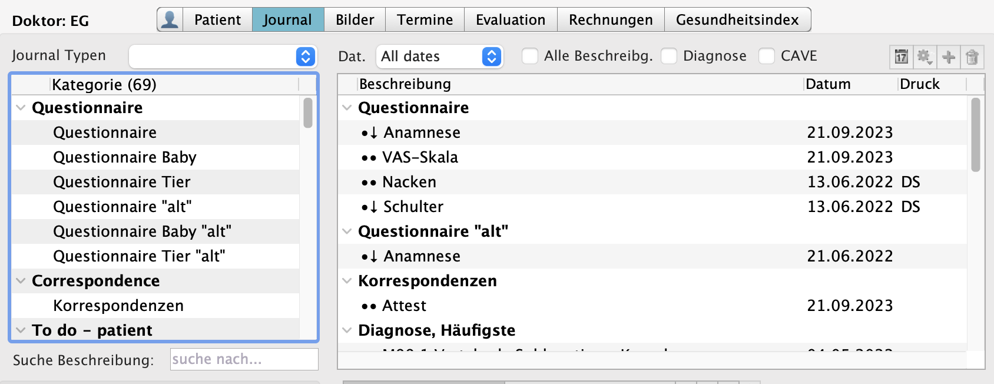Image resolution: width=994 pixels, height=384 pixels.
Task: Select the Questionnaire Baby category
Action: [125, 157]
